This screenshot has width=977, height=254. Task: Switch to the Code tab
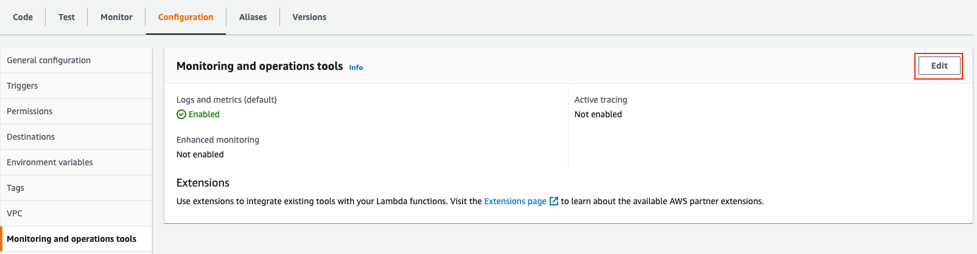point(23,17)
